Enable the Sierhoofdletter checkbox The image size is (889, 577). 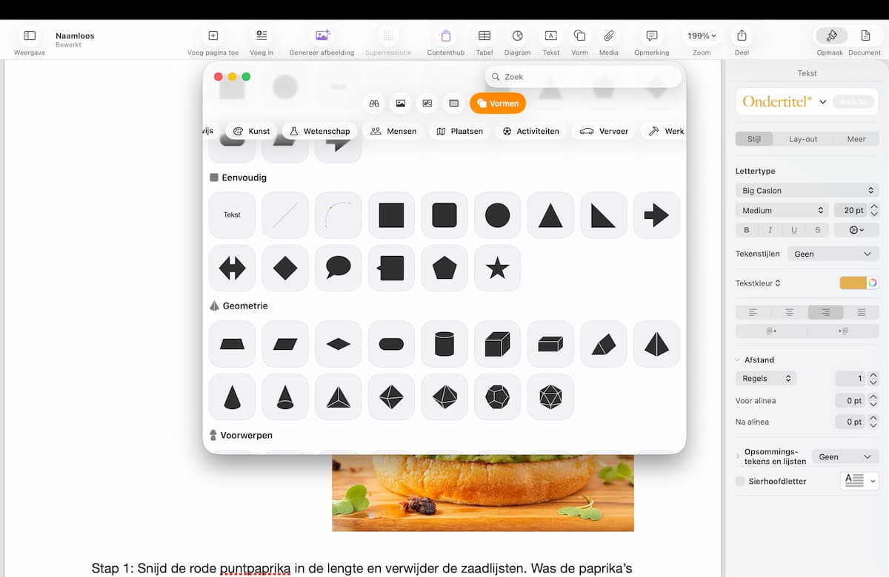click(740, 482)
